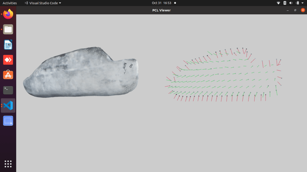Click the volume speaker icon
The height and width of the screenshot is (172, 307).
click(x=291, y=3)
